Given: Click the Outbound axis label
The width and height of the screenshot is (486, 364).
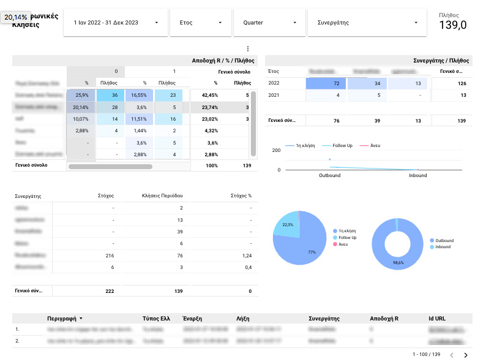Looking at the screenshot, I should 330,176.
